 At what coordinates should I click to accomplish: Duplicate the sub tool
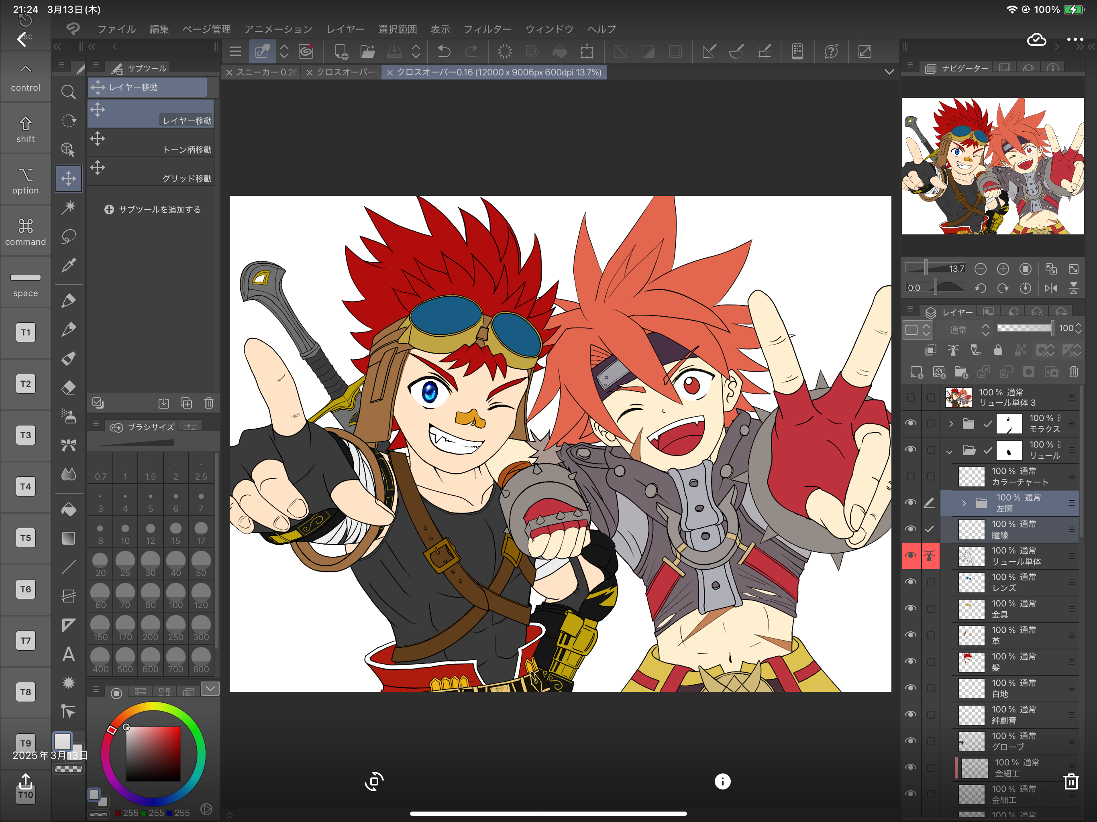[x=186, y=403]
